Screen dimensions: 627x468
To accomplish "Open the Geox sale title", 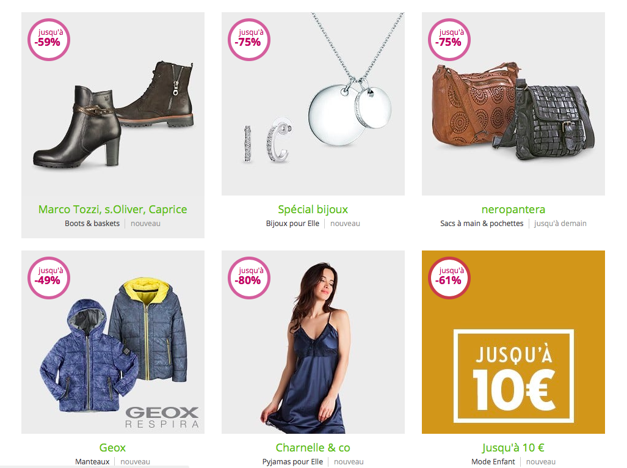I will (x=113, y=448).
